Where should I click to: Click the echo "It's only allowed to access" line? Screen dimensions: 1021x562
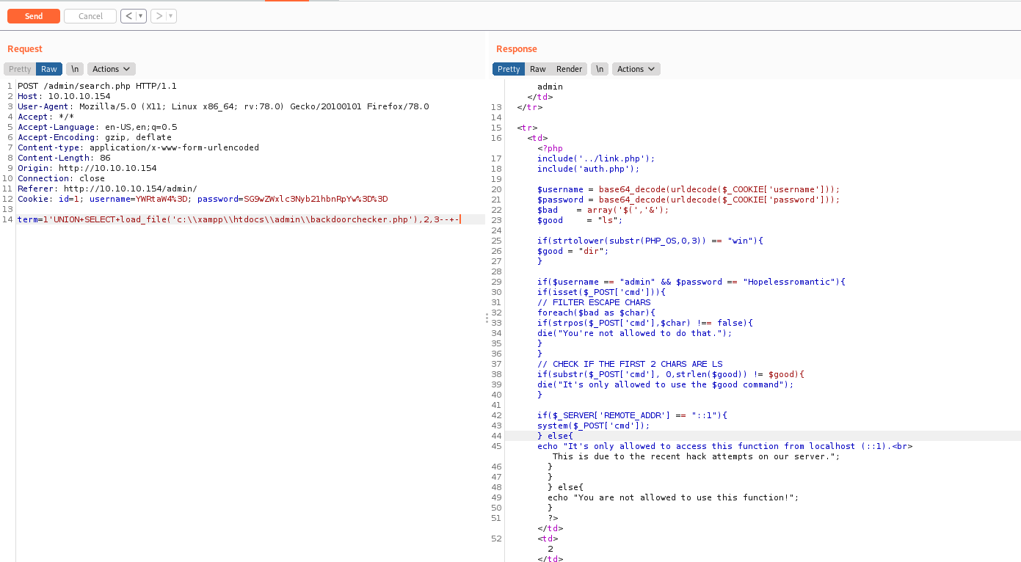point(724,446)
